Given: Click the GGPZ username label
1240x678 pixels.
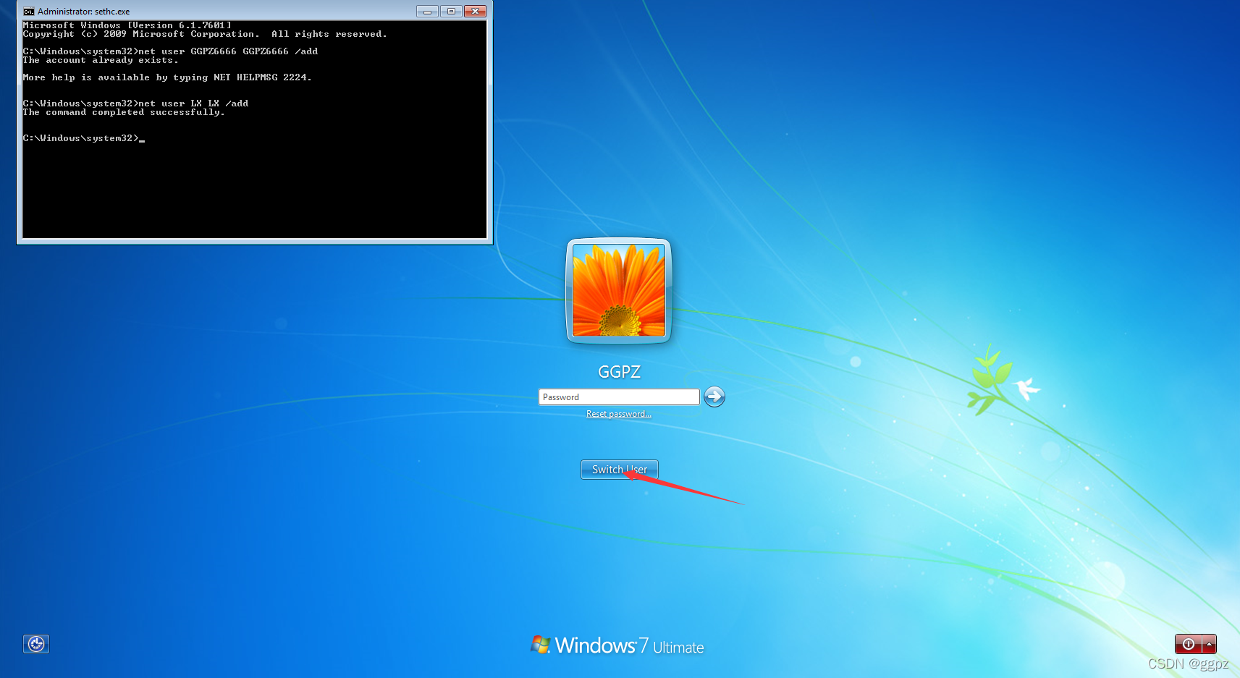Looking at the screenshot, I should (x=619, y=372).
